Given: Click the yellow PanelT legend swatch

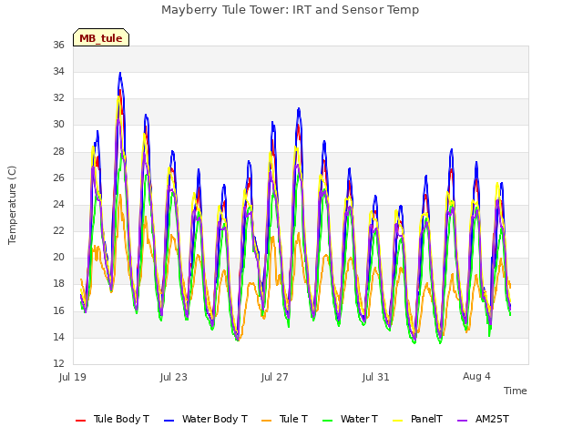Looking at the screenshot, I should coord(398,421).
